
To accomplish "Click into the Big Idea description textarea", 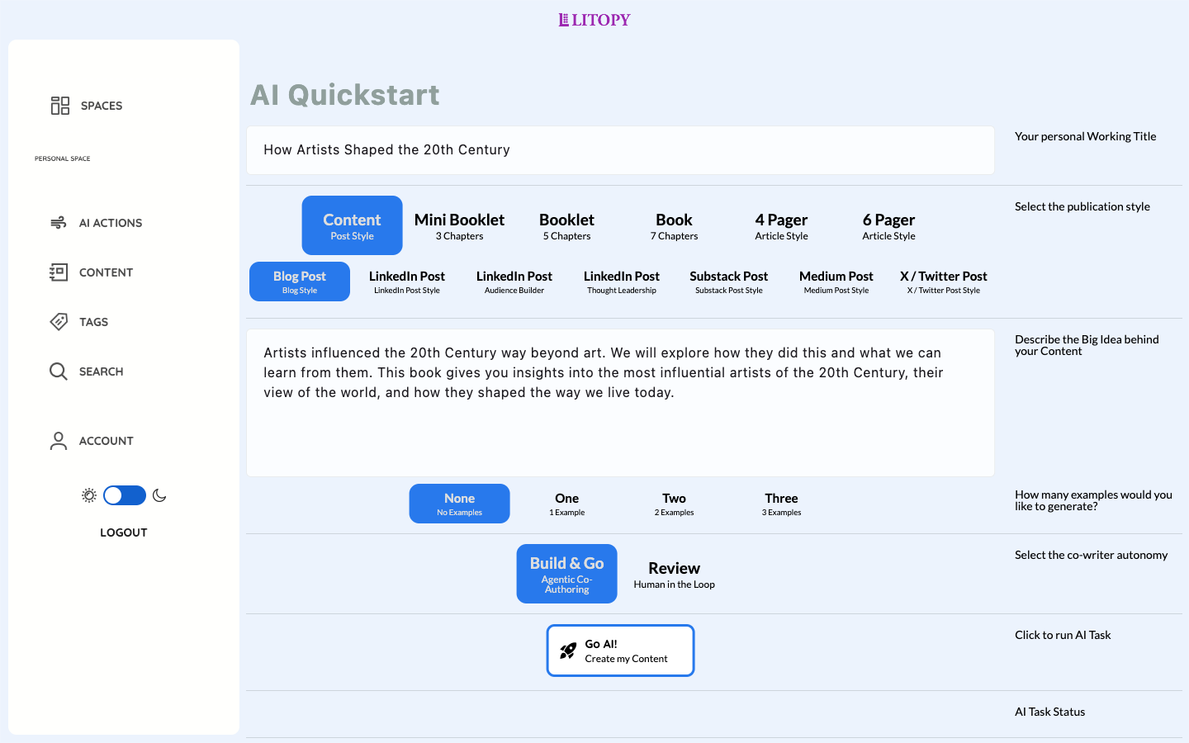I will click(620, 429).
